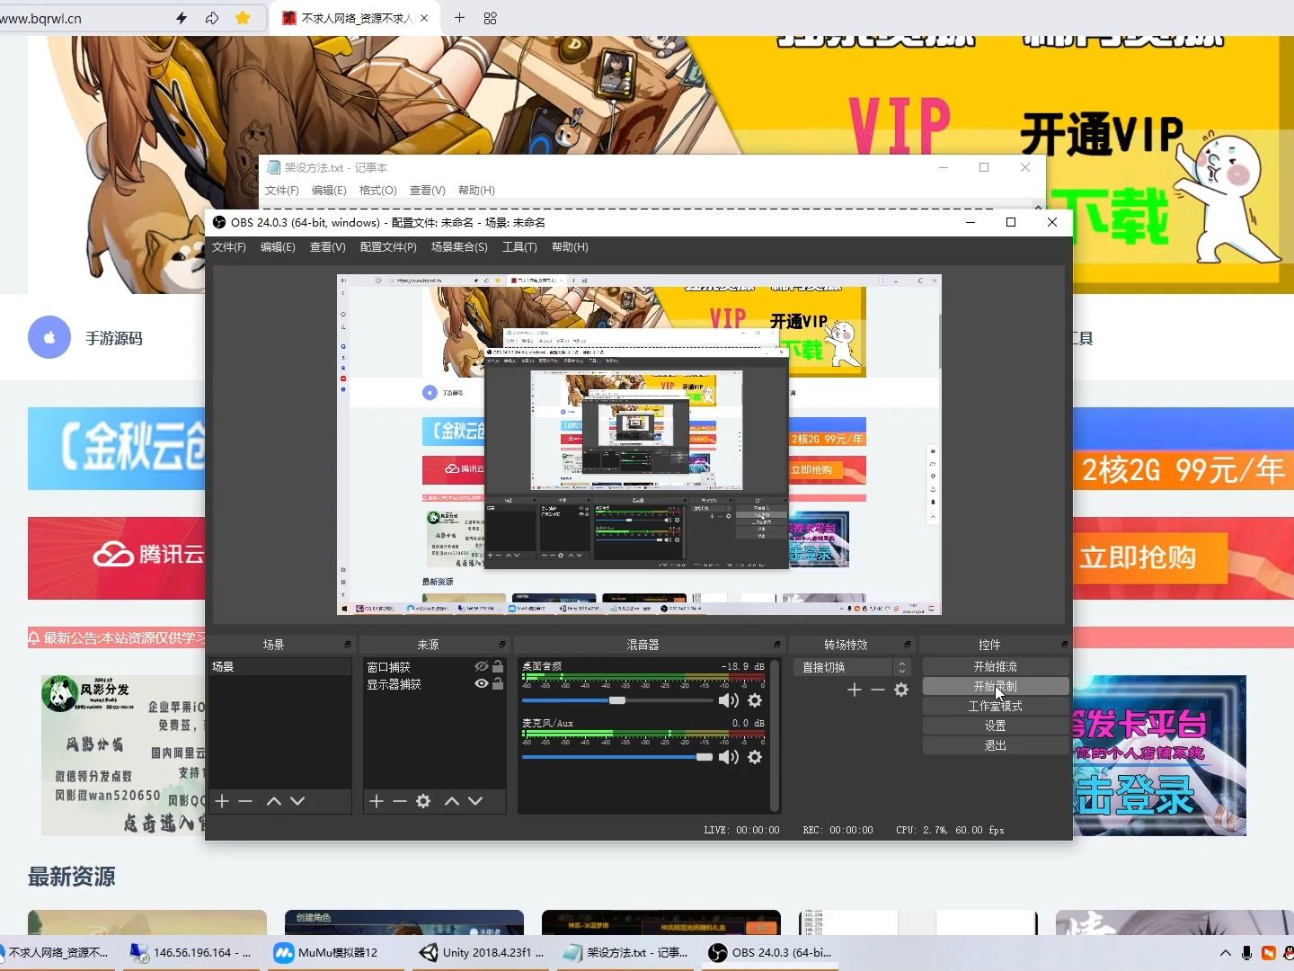Screen dimensions: 1294x971
Task: Toggle lock on 窗口捕获 source
Action: pyautogui.click(x=498, y=666)
